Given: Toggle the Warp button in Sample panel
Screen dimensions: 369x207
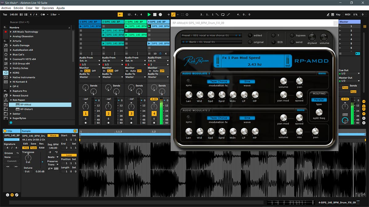Looking at the screenshot, I should 53,136.
